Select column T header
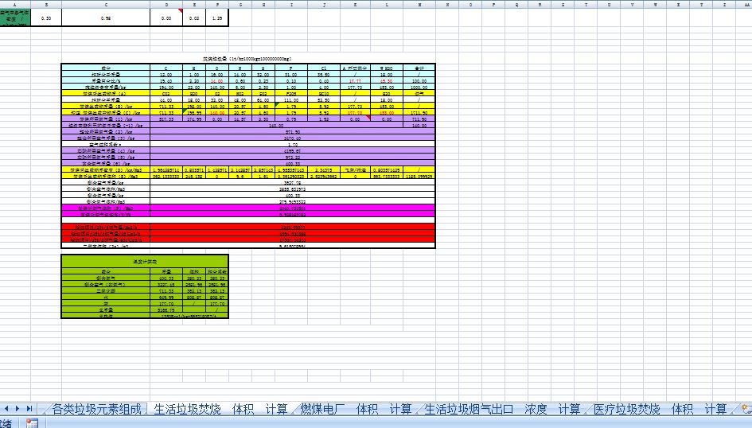The width and height of the screenshot is (752, 428). tap(586, 4)
